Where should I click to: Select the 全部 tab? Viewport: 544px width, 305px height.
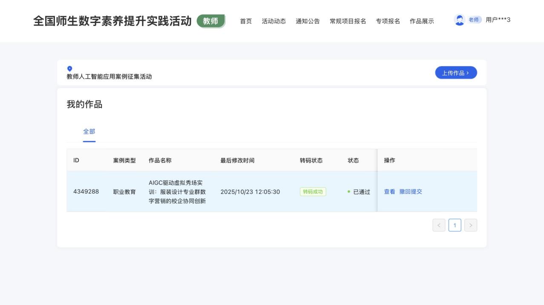(x=89, y=131)
